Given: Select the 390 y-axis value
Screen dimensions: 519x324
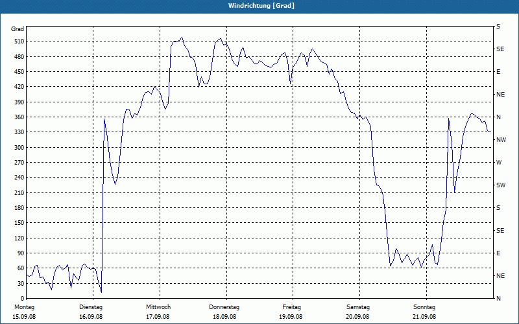Looking at the screenshot, I should [19, 102].
